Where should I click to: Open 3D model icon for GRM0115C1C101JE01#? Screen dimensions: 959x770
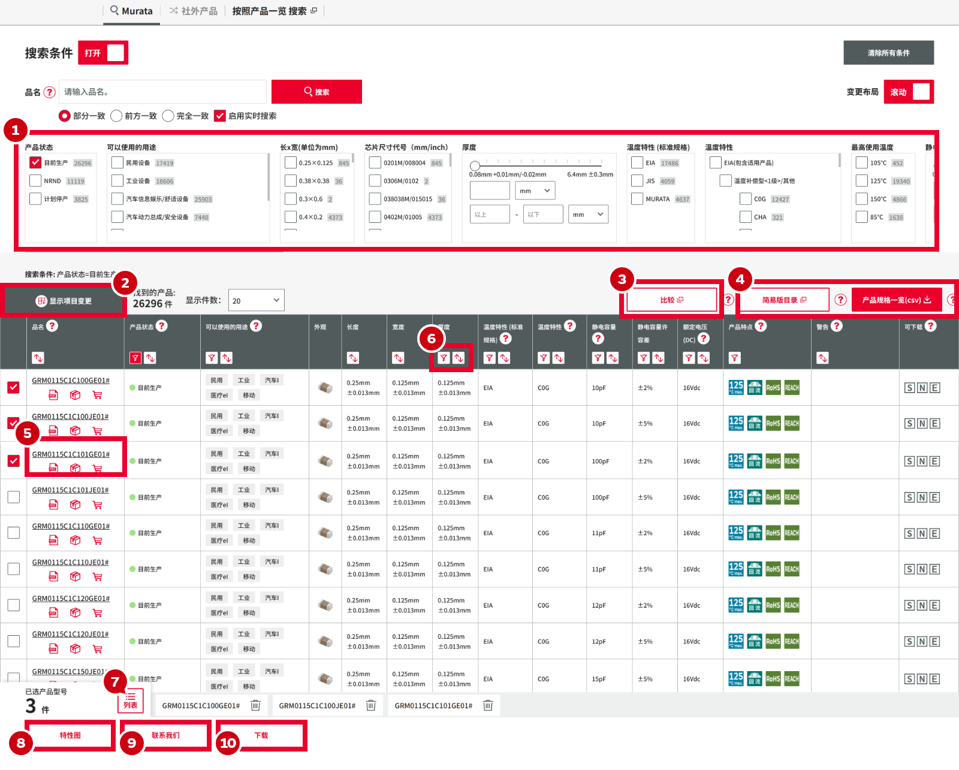pos(75,505)
